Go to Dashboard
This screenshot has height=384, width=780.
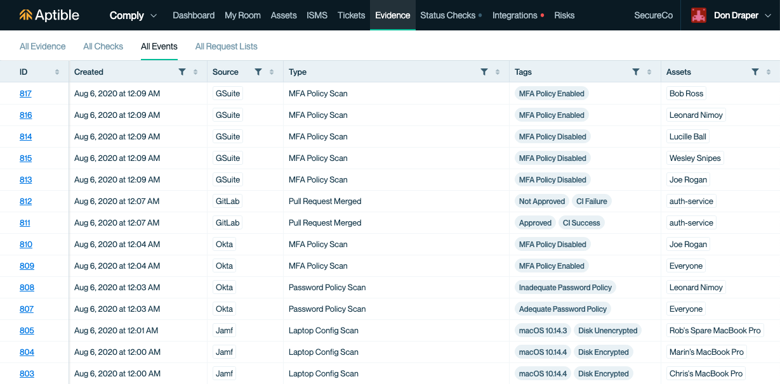pyautogui.click(x=194, y=15)
